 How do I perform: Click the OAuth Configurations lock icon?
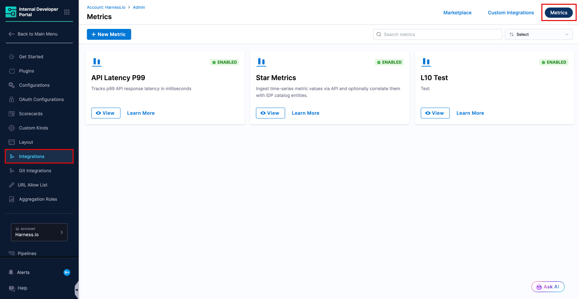[x=12, y=99]
